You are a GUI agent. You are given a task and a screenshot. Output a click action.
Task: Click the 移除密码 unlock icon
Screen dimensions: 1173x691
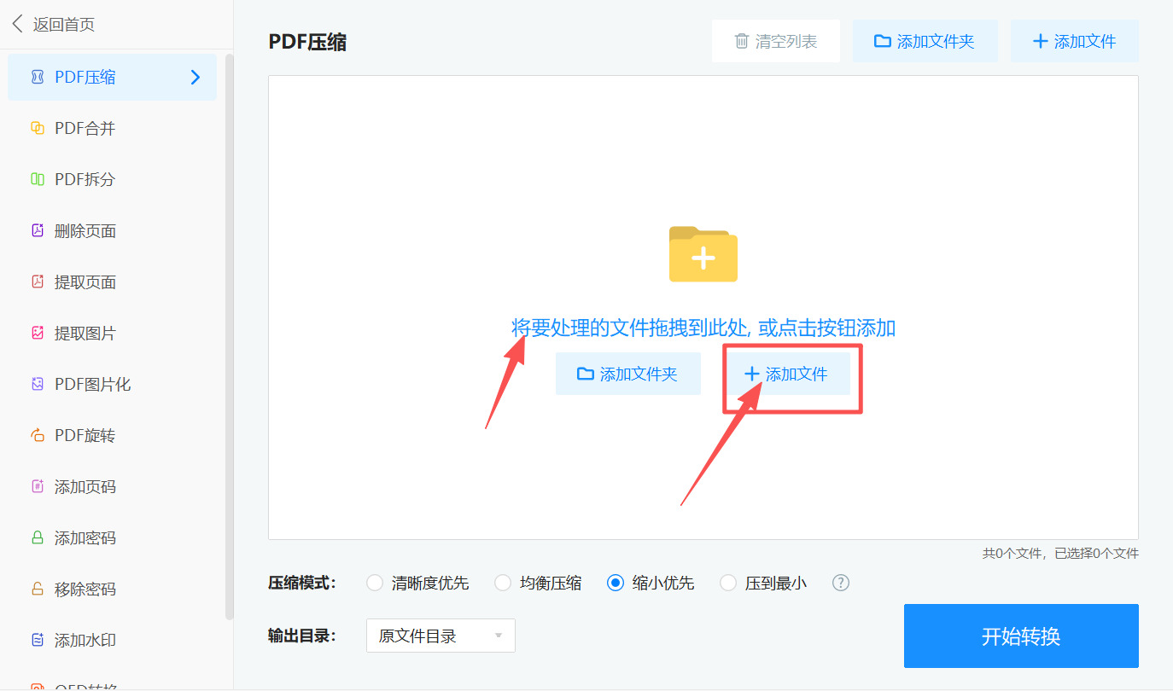pyautogui.click(x=37, y=589)
